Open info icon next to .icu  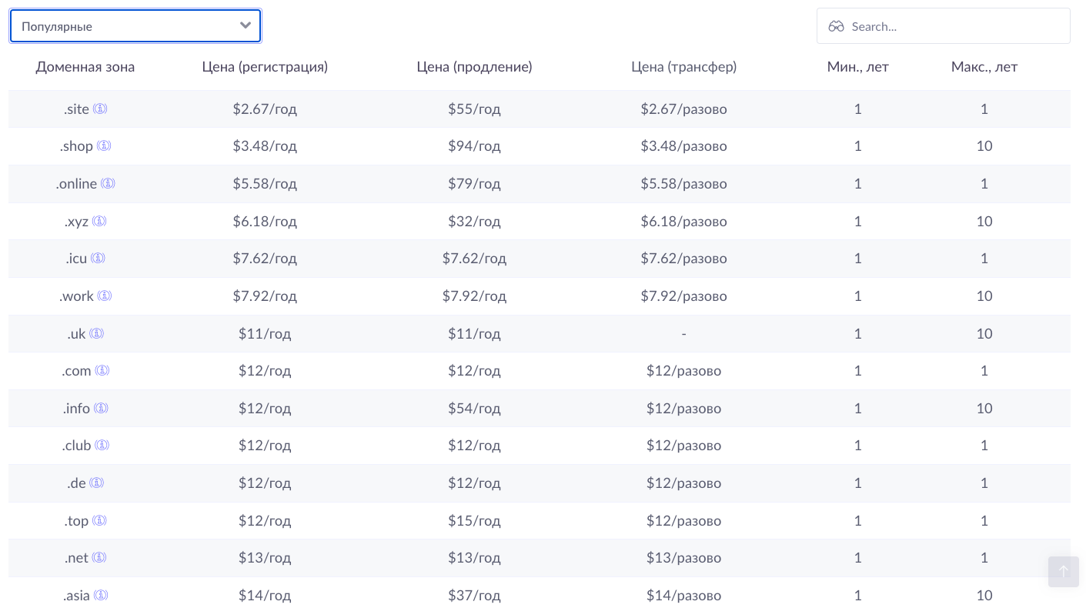coord(98,258)
